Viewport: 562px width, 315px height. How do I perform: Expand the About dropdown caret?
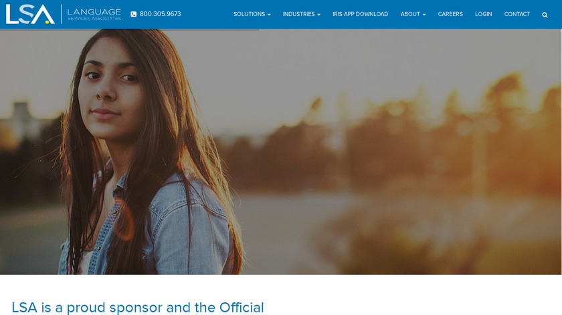(424, 15)
